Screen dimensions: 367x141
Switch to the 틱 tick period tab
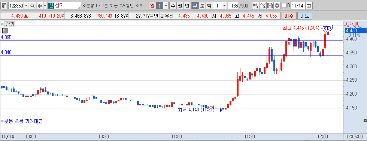point(209,6)
